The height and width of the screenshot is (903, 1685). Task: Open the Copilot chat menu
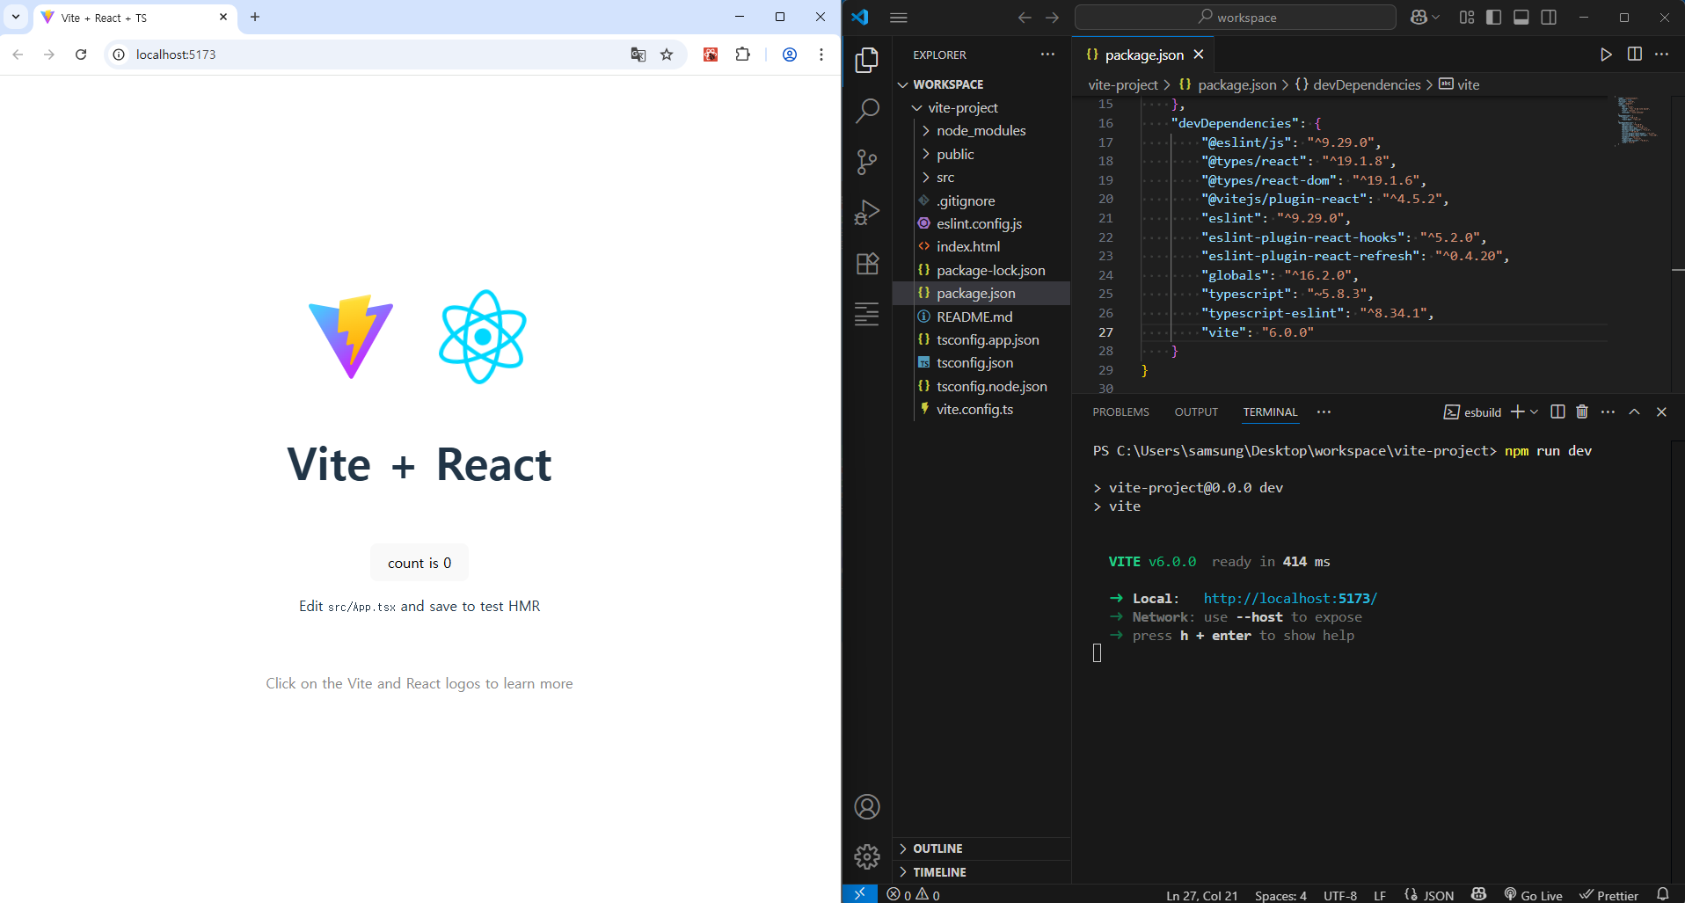pos(1425,18)
